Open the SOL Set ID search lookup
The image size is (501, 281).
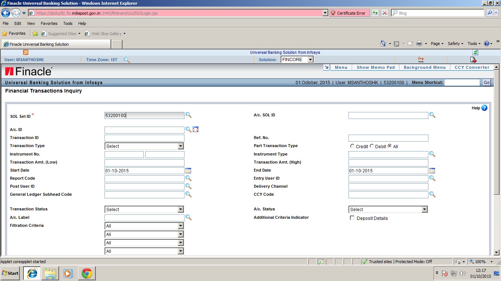pos(189,115)
